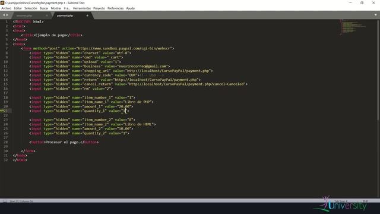The image size is (380, 214).
Task: Click name 'rm' on line 16
Action: click(x=86, y=89)
